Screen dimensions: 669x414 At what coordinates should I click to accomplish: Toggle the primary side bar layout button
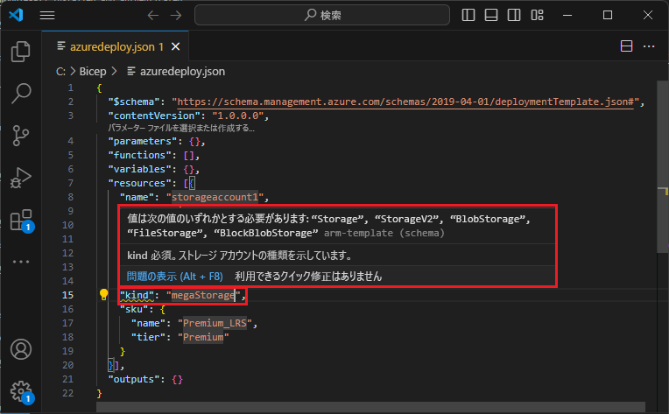[x=468, y=16]
